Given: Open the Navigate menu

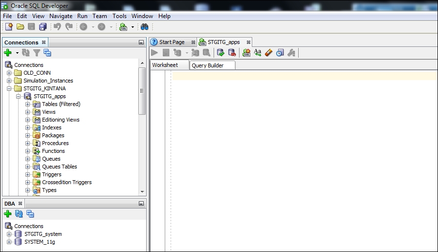Looking at the screenshot, I should pyautogui.click(x=61, y=16).
